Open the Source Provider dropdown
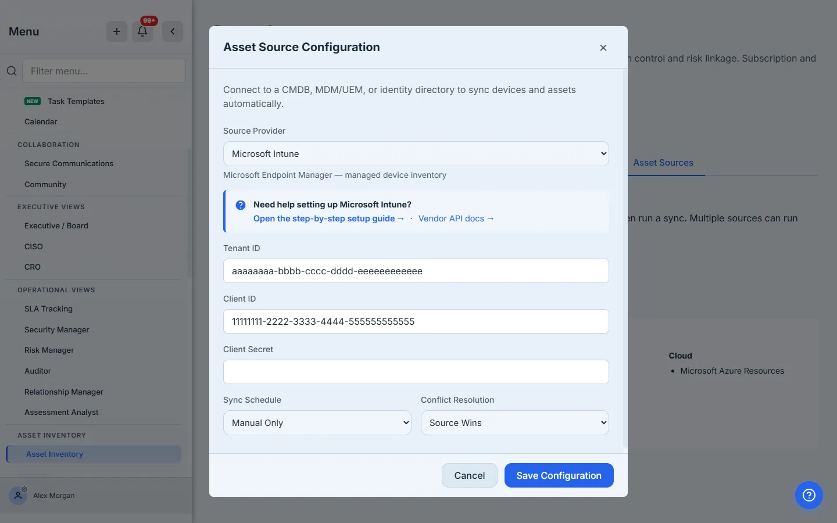 (416, 154)
